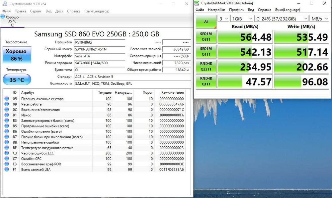Open Вид menu in CrystalDiskInfo
Viewport: 332px width, 198px height.
48,11
